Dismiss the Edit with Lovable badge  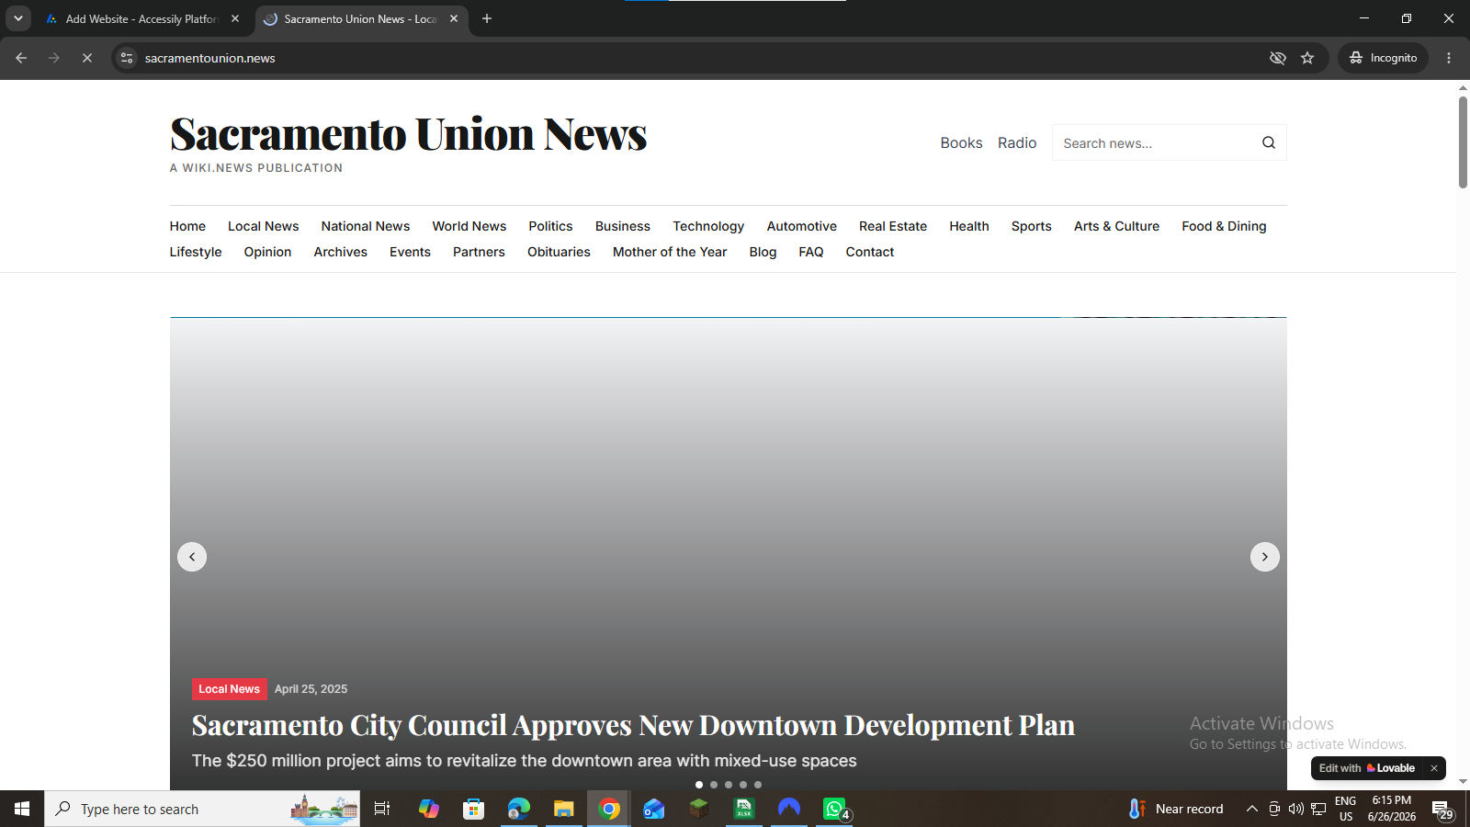click(x=1434, y=768)
